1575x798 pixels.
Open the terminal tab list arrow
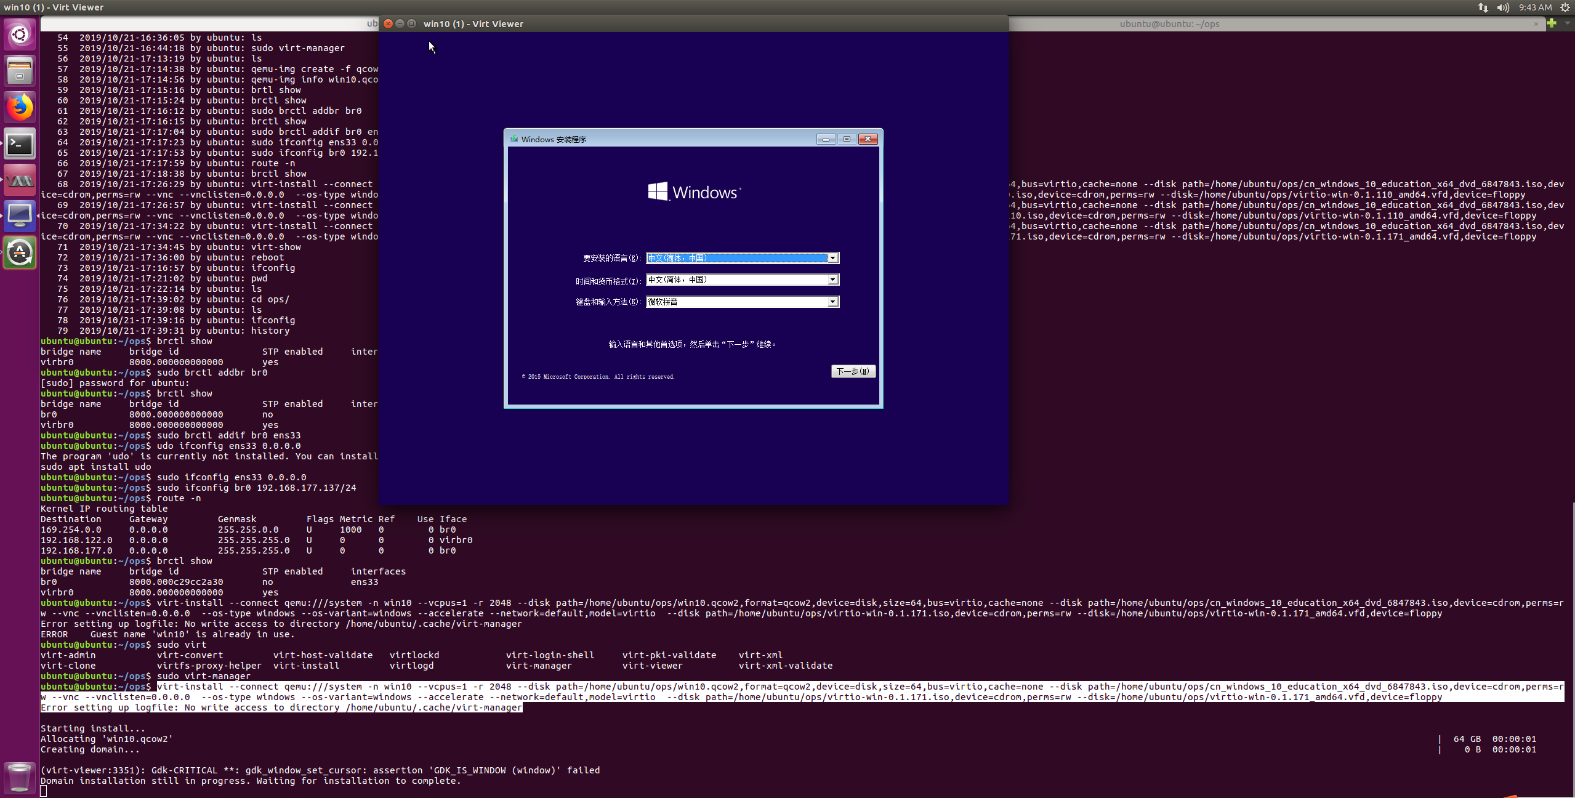pos(1568,24)
